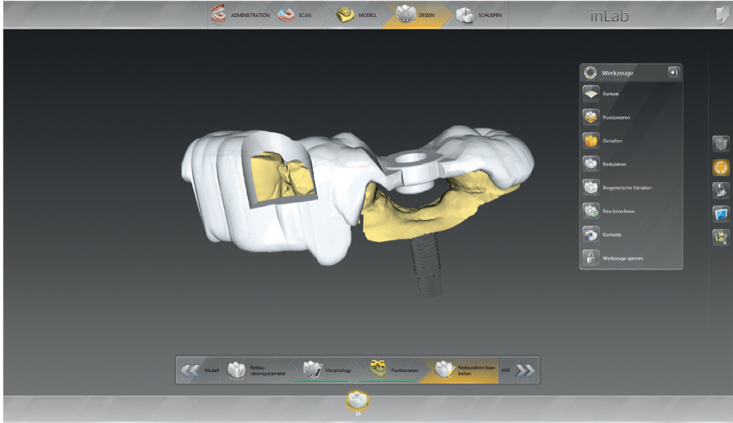Toggle the gray cube view sidebar button
This screenshot has width=733, height=423.
(721, 145)
